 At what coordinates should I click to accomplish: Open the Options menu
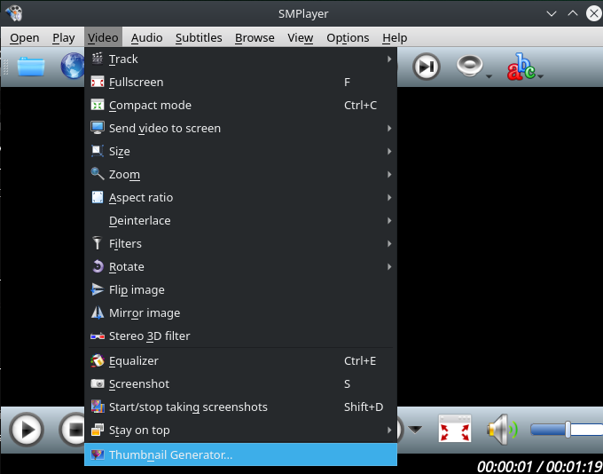coord(348,38)
